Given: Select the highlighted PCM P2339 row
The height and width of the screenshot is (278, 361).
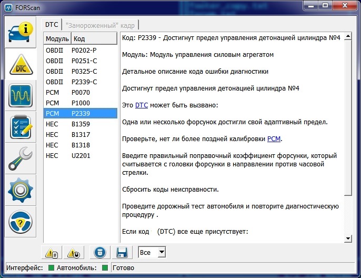Looking at the screenshot, I should coord(81,113).
